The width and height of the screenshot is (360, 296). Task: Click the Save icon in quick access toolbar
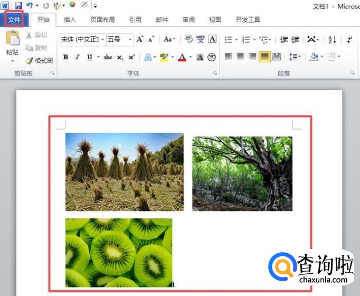18,5
